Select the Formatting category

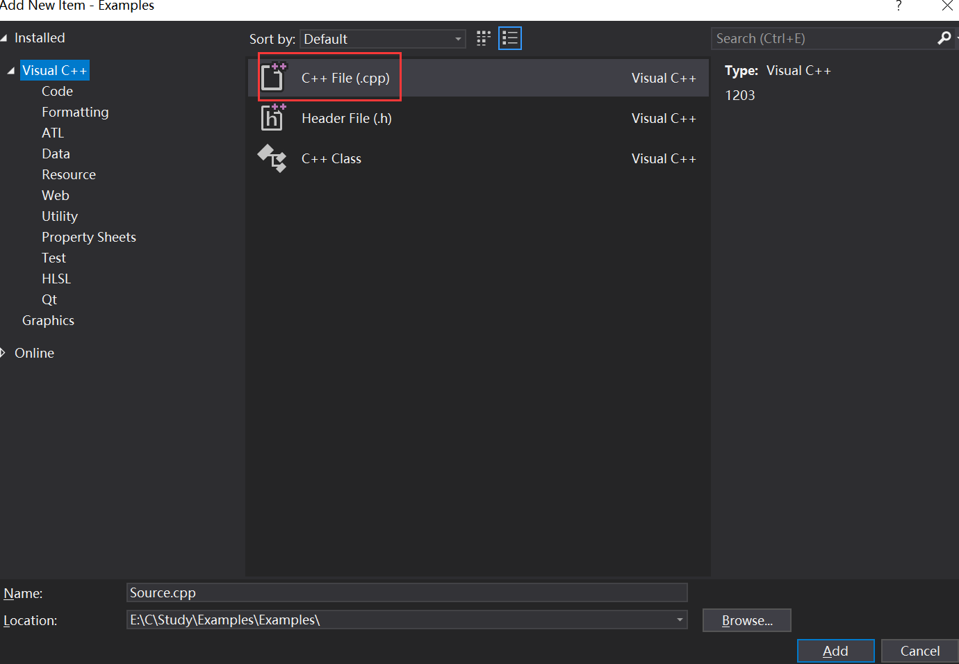coord(75,112)
